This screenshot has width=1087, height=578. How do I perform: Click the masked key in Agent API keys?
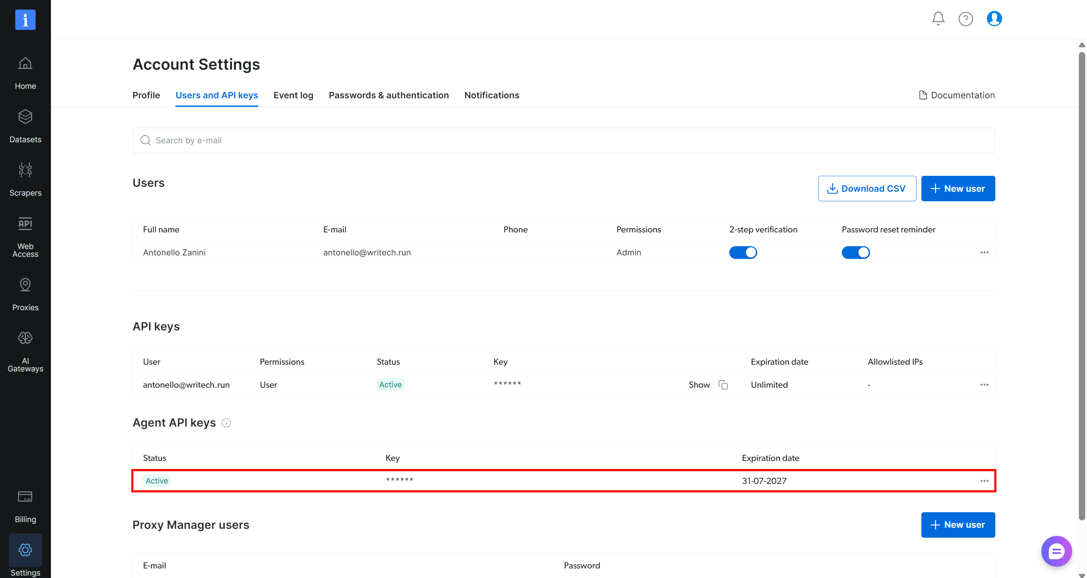tap(399, 480)
